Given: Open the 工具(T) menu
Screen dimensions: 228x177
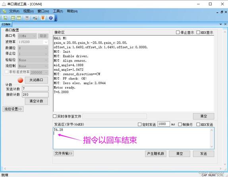Looking at the screenshot, I should pos(58,11).
